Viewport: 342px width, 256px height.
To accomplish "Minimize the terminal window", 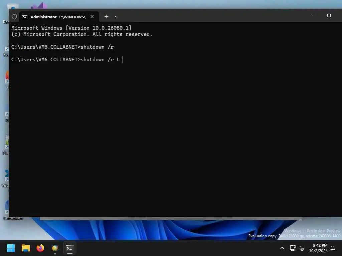I will (314, 15).
